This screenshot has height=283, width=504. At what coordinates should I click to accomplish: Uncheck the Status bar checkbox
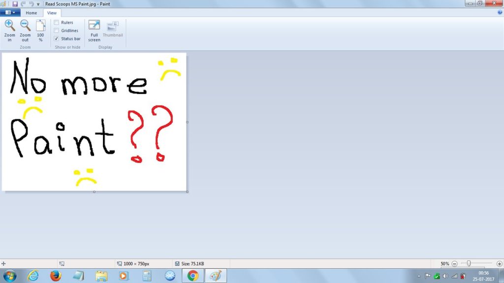pos(56,38)
